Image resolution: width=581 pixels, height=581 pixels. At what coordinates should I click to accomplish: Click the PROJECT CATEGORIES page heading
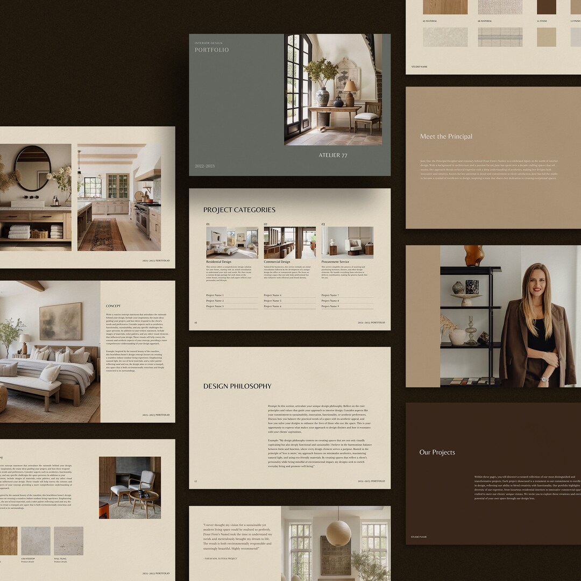[x=239, y=210]
